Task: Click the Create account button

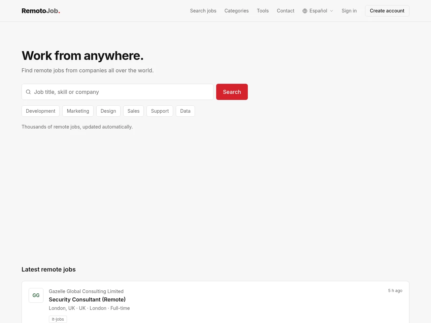Action: [387, 11]
